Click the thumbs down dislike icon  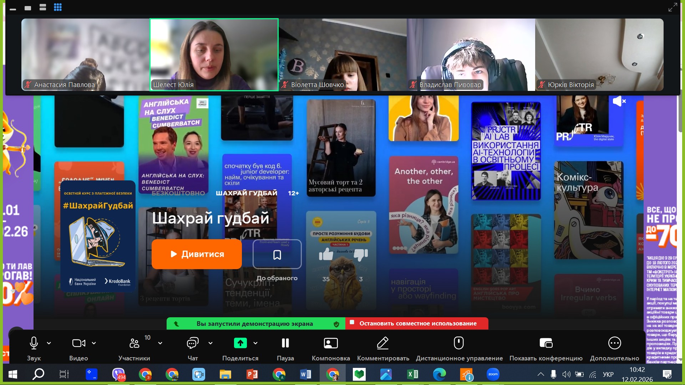(361, 255)
